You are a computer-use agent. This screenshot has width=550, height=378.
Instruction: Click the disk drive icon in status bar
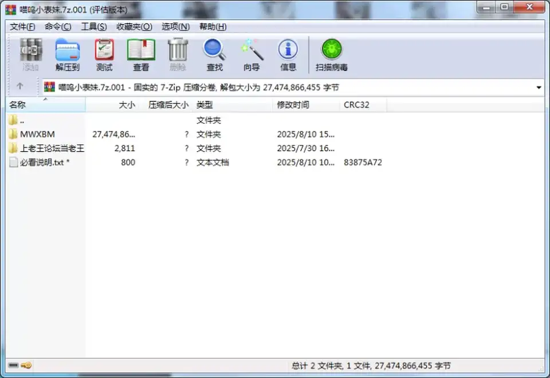coord(13,365)
